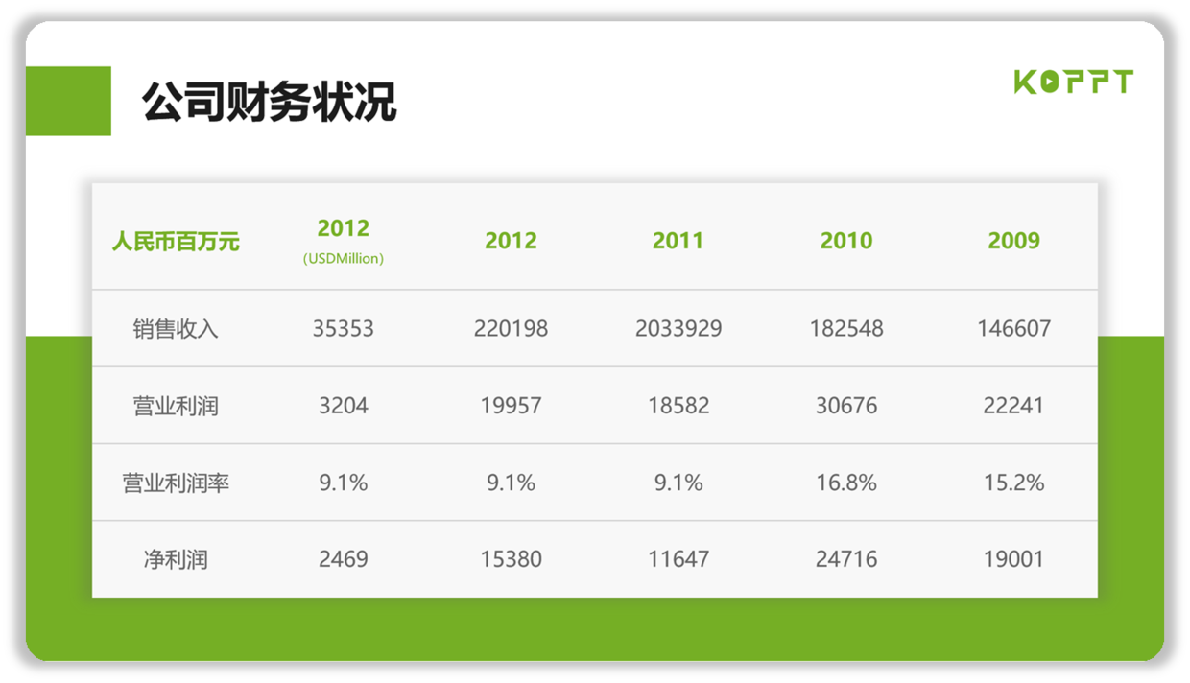The image size is (1190, 683).
Task: Select the sales value 35353
Action: [x=344, y=328]
